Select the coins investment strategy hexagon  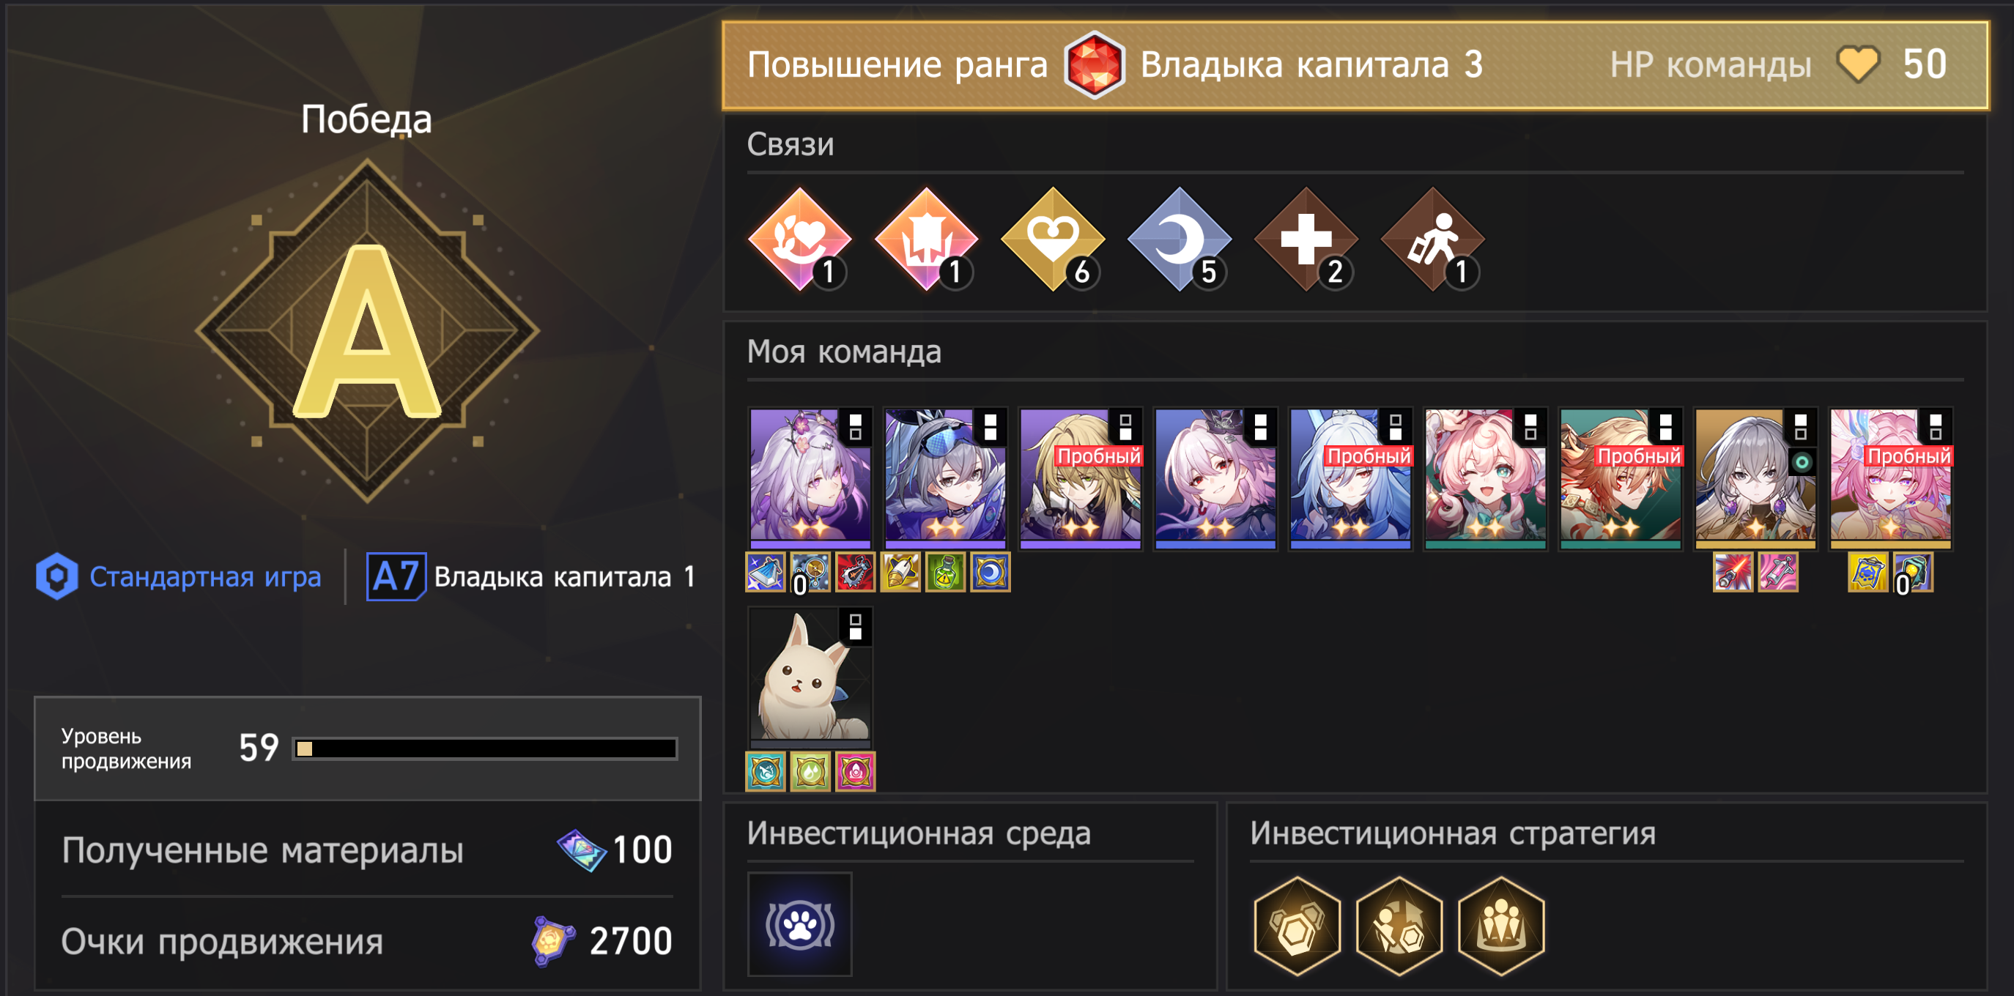1297,925
